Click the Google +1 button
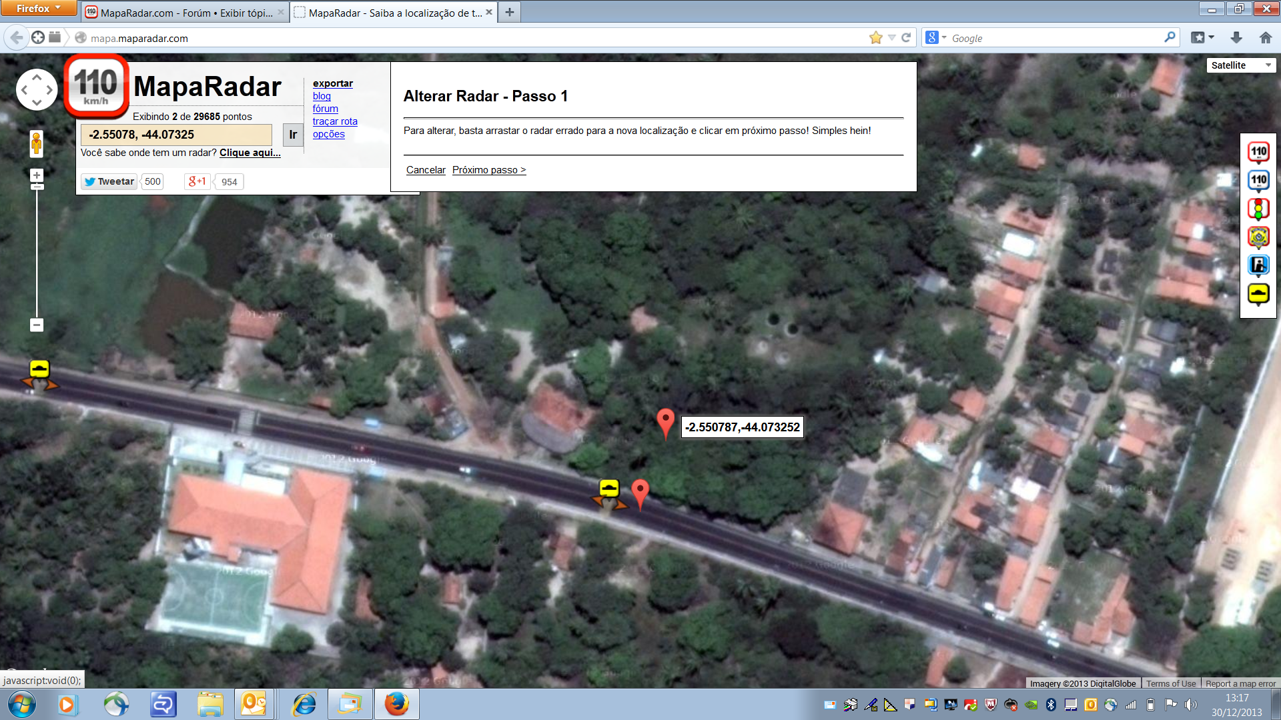The image size is (1281, 720). coord(197,181)
